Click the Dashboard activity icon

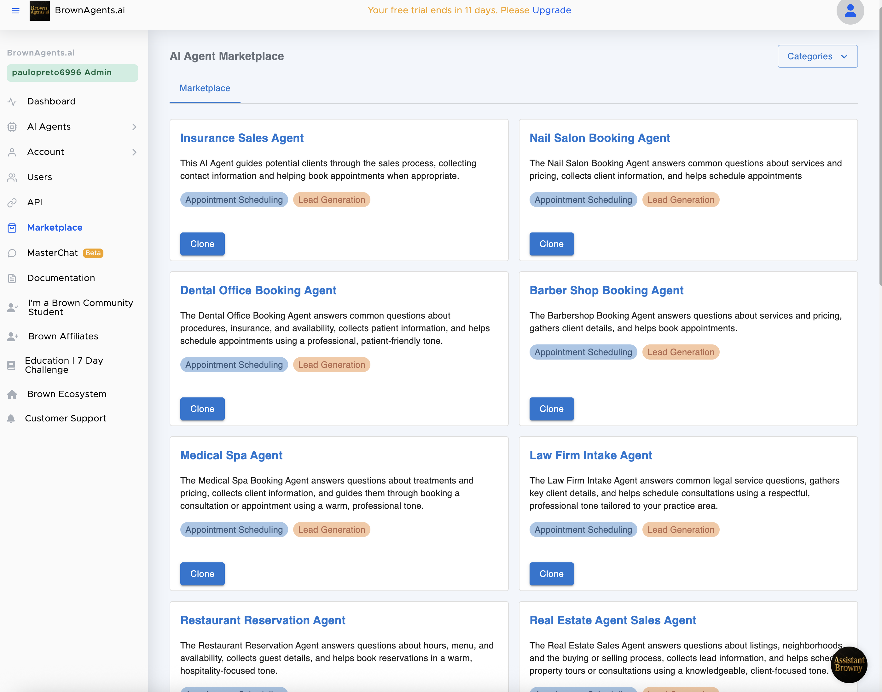pos(12,102)
